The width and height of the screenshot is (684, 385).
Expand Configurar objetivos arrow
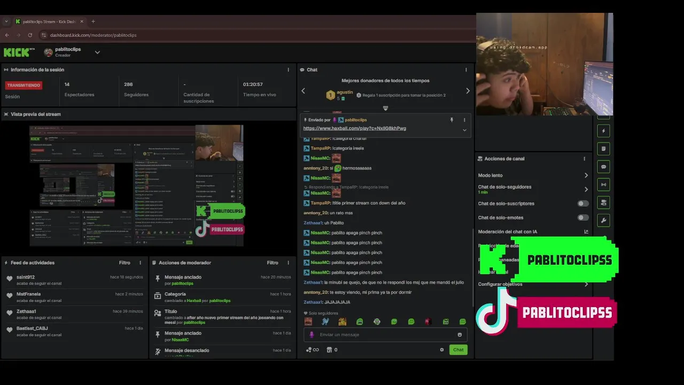[x=586, y=284]
